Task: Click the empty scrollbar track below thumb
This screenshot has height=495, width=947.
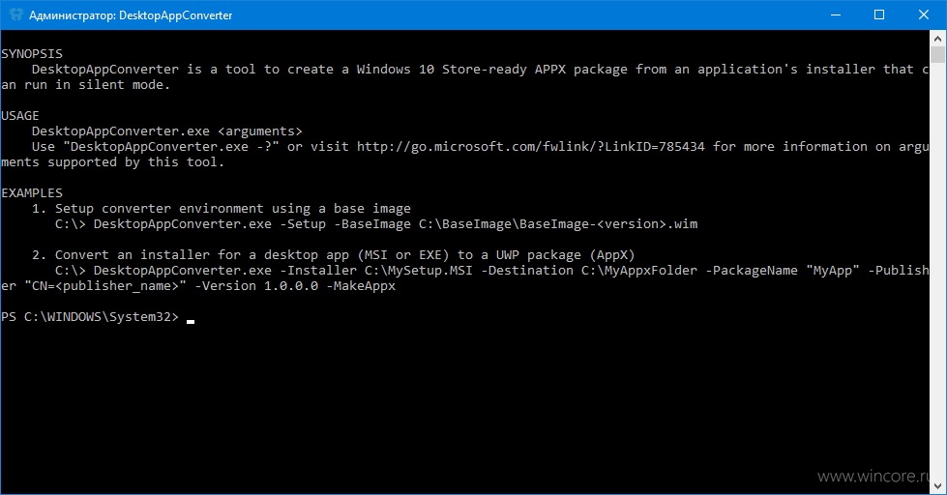Action: tap(938, 272)
